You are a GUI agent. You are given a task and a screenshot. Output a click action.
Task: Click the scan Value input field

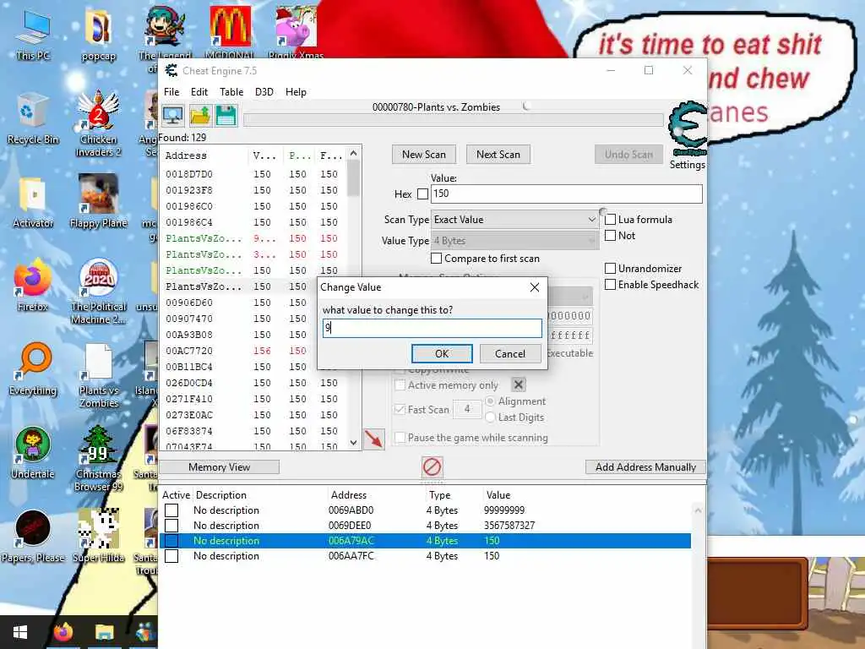(567, 194)
